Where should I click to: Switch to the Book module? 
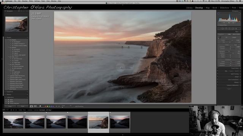tap(215, 8)
